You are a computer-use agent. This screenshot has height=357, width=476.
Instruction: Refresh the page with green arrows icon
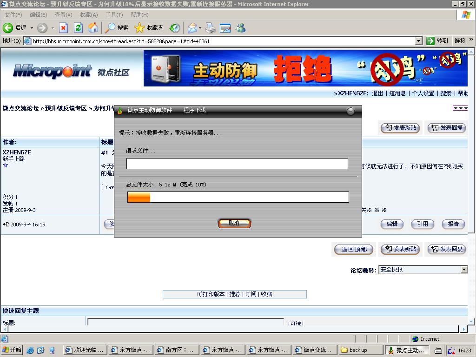point(78,28)
